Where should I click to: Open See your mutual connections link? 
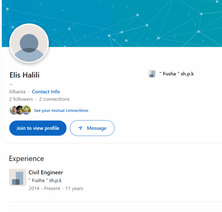[x=61, y=110]
